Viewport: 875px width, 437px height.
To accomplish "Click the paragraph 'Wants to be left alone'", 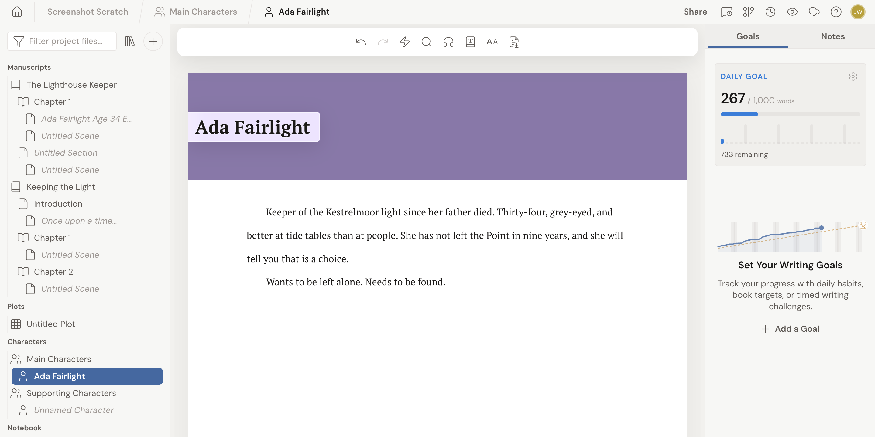I will pos(356,282).
